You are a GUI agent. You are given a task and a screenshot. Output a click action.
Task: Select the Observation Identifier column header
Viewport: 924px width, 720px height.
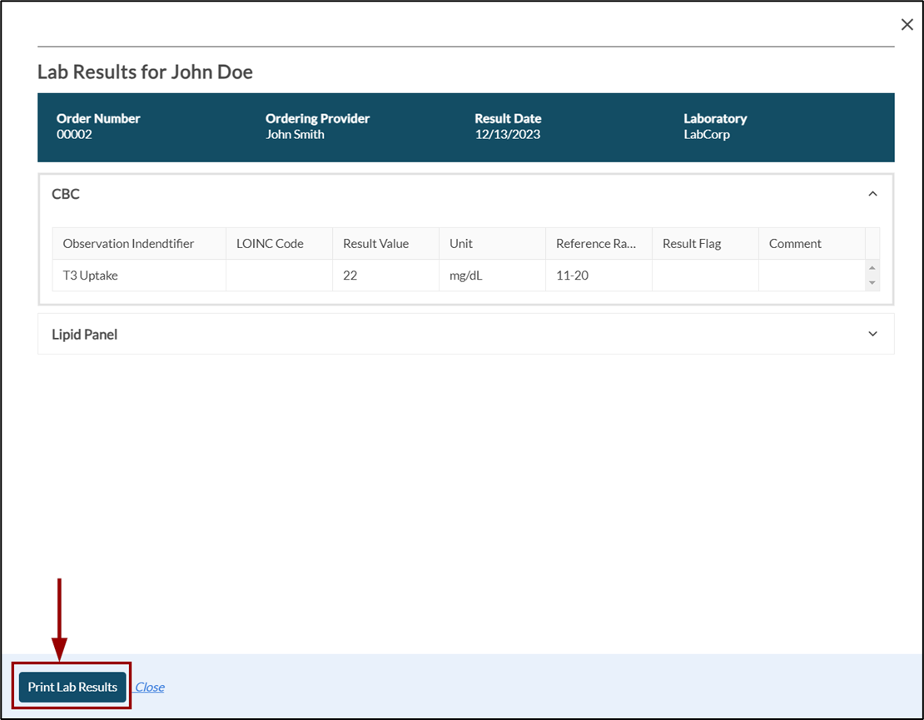[128, 244]
